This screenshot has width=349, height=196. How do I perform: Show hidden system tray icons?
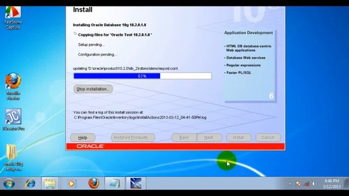tap(290, 184)
